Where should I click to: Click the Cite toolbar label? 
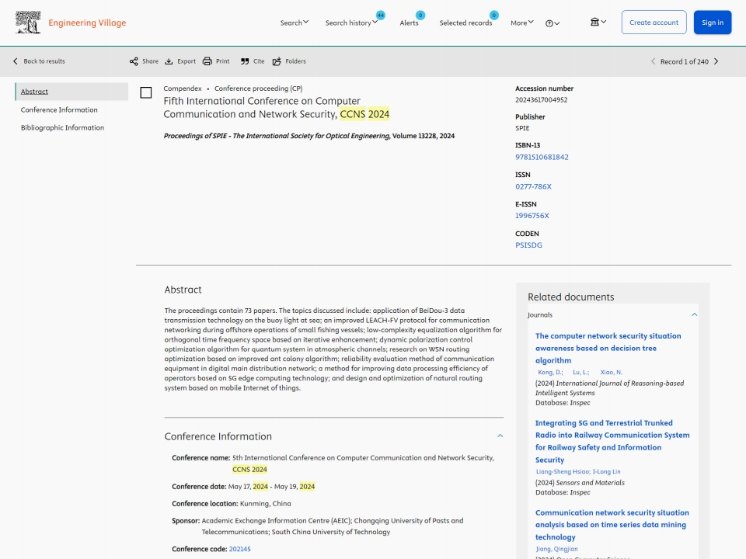click(259, 61)
